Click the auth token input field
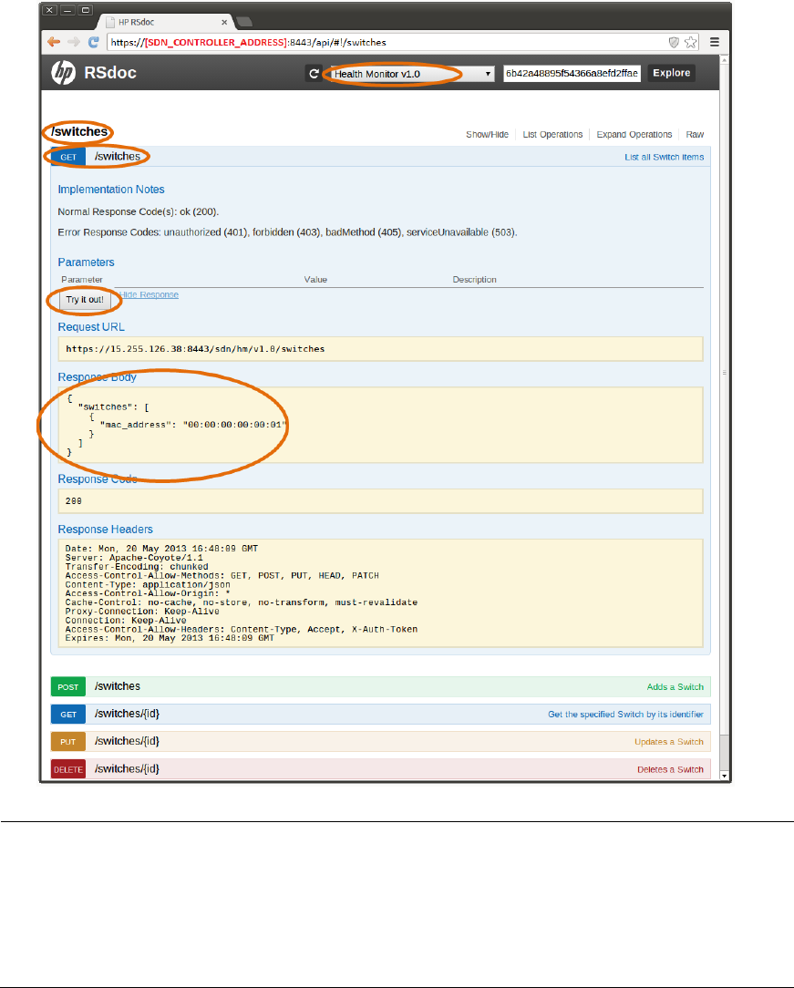Viewport: 794px width, 988px height. click(x=572, y=73)
